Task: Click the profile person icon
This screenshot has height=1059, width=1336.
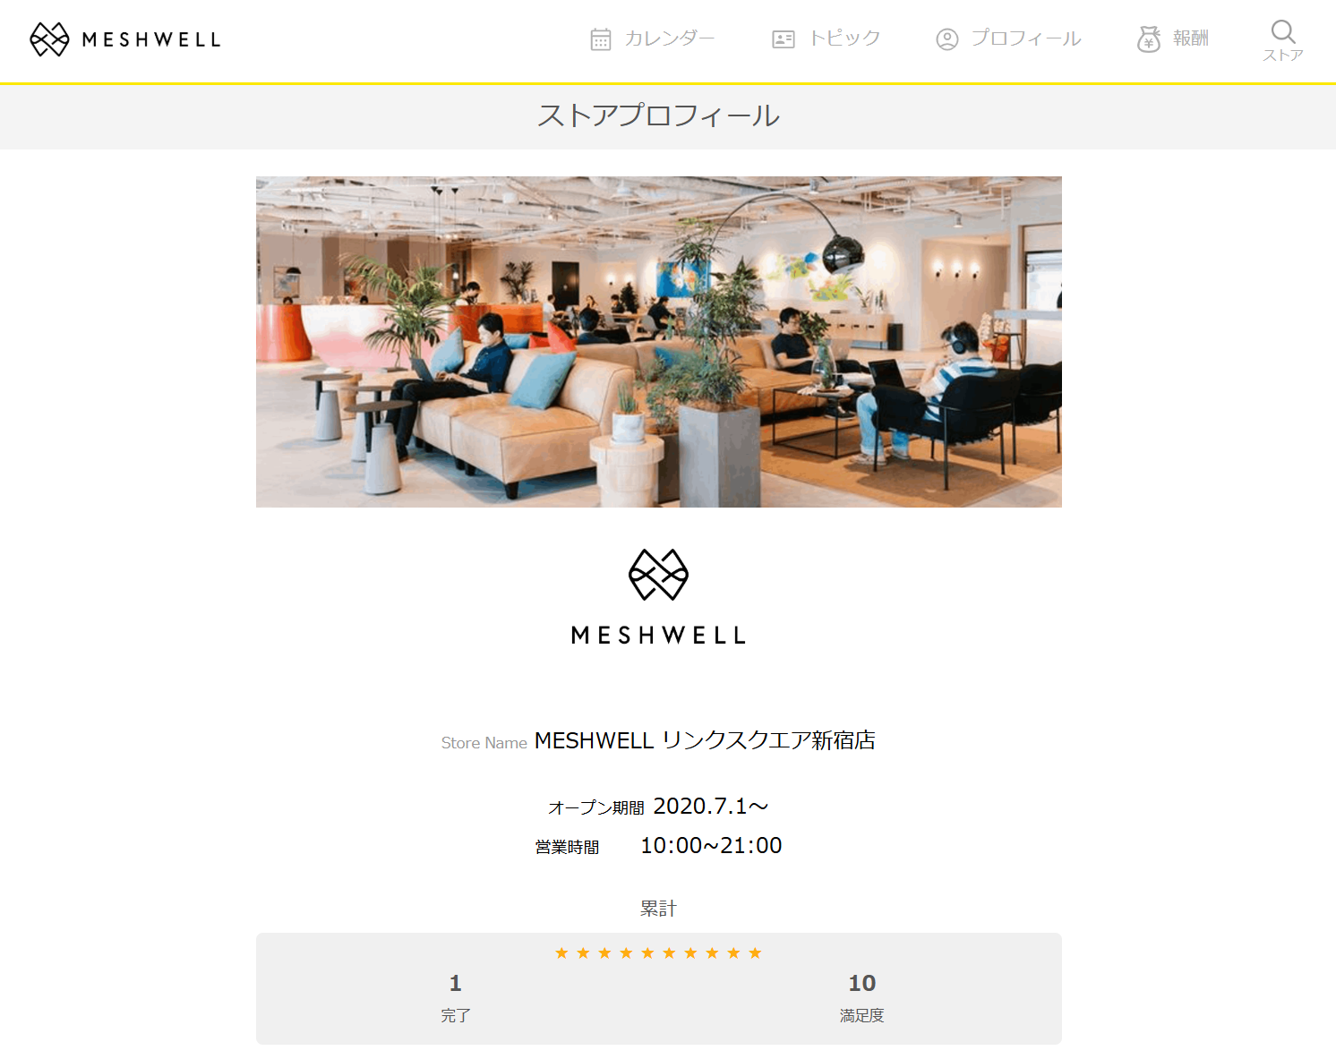Action: 947,39
